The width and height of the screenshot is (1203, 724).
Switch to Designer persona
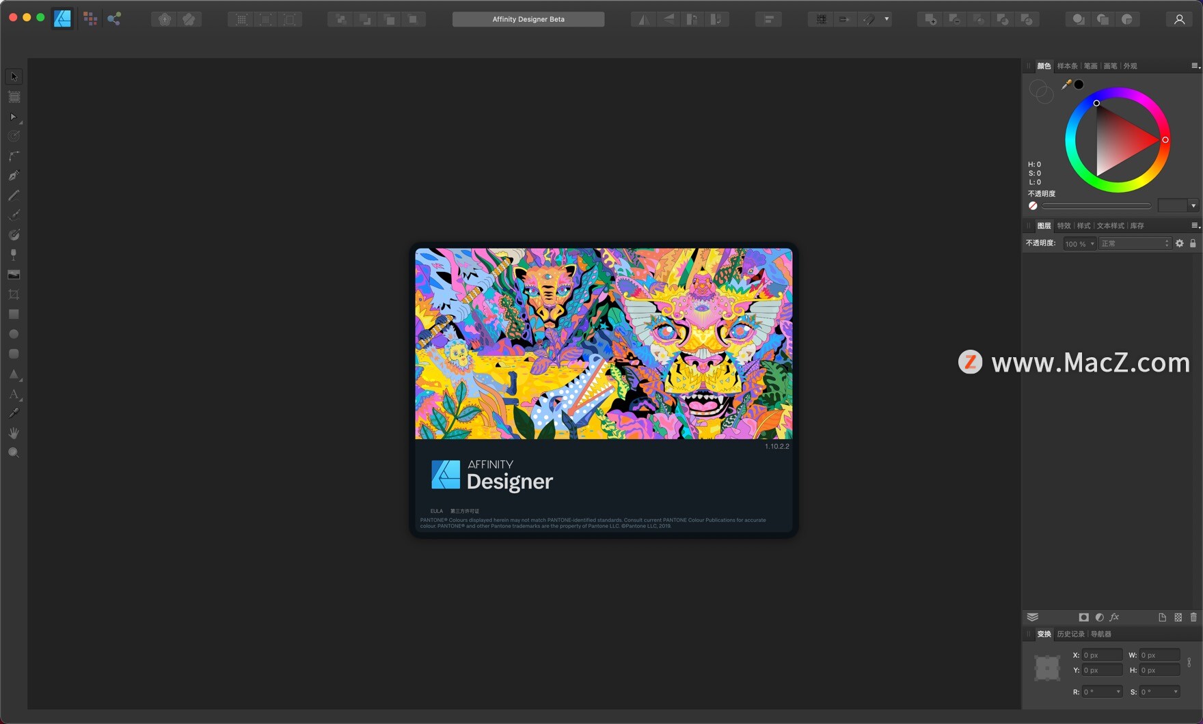pyautogui.click(x=63, y=19)
